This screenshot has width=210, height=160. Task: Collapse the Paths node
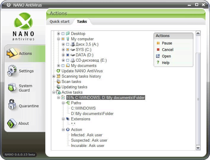pos(63,103)
